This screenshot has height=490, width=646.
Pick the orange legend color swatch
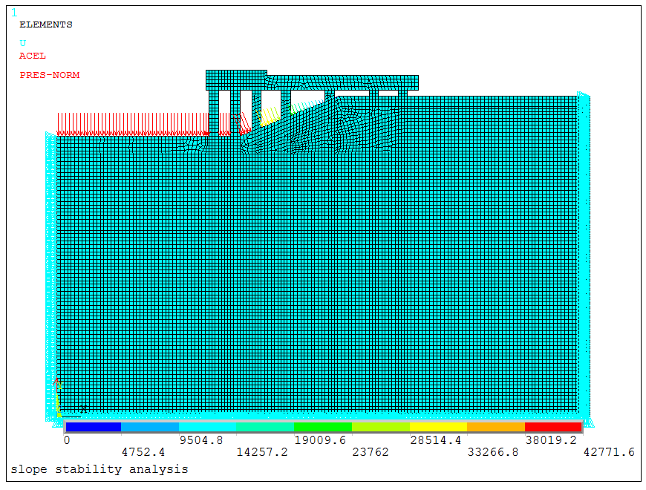[495, 427]
